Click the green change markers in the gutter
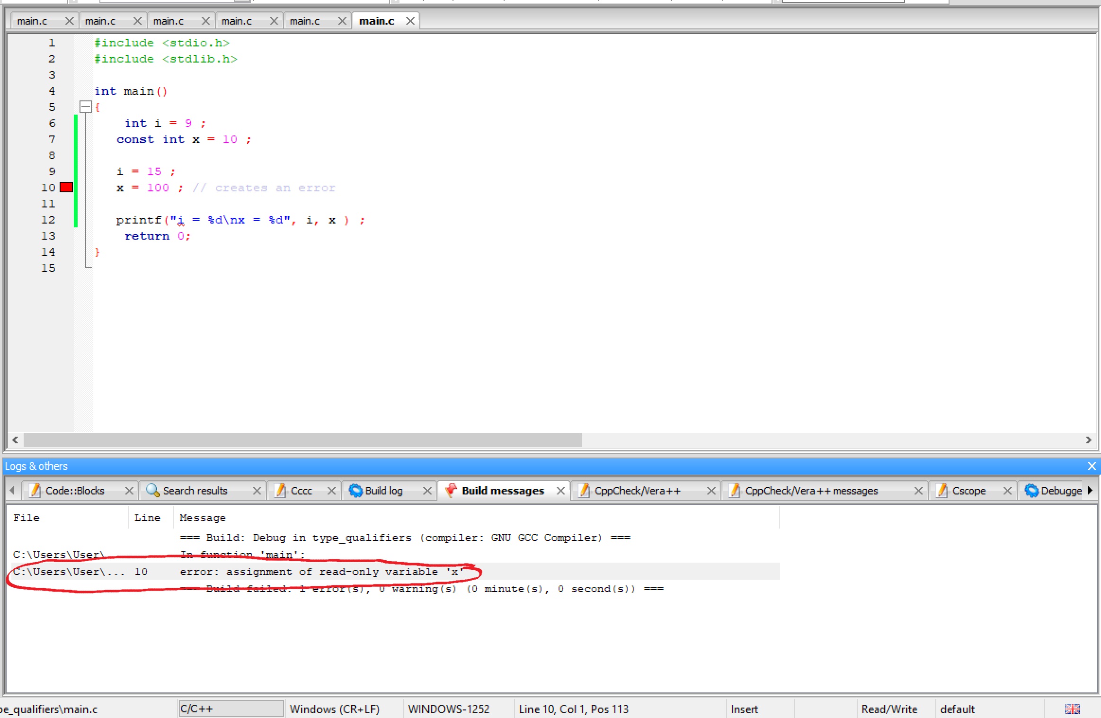 pos(76,171)
